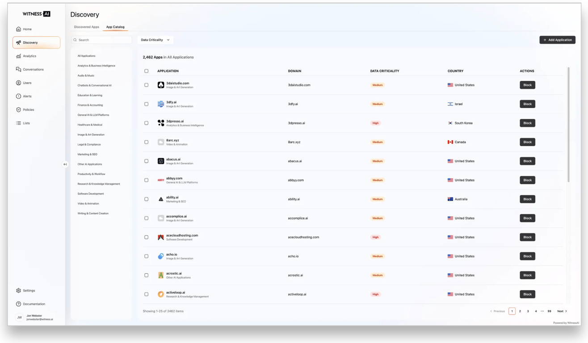
Task: Block the abbyy.com application
Action: click(527, 180)
